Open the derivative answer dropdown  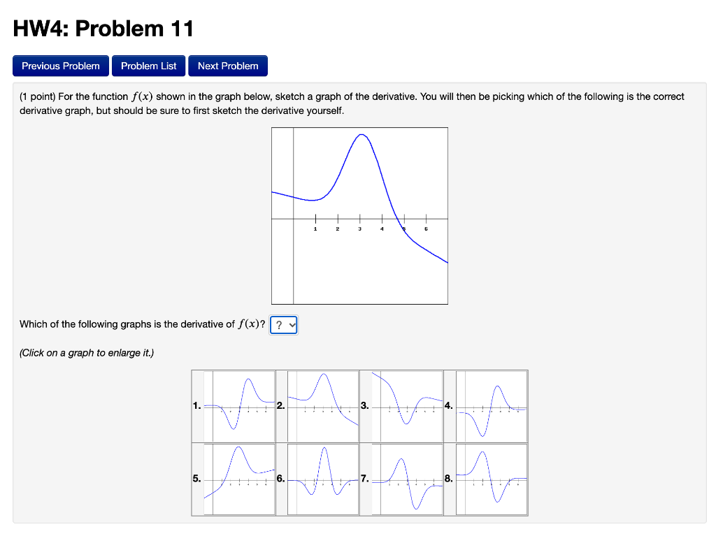point(283,324)
